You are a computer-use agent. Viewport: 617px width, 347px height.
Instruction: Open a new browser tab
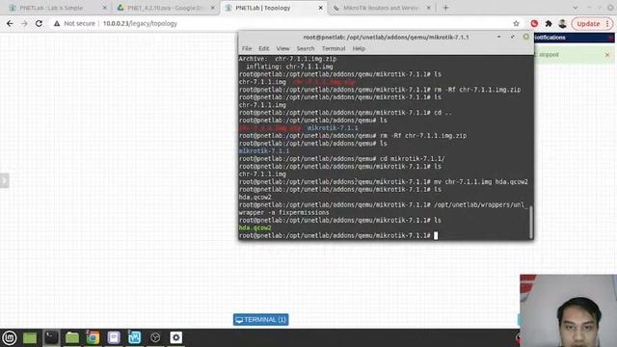[445, 8]
